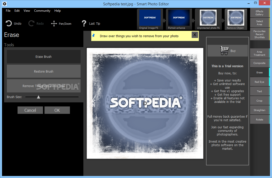Click the Undo label text
272x178 pixels.
point(18,23)
